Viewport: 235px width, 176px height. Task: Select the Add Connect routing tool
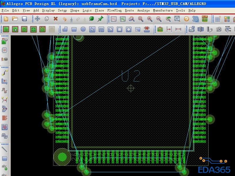click(x=5, y=72)
